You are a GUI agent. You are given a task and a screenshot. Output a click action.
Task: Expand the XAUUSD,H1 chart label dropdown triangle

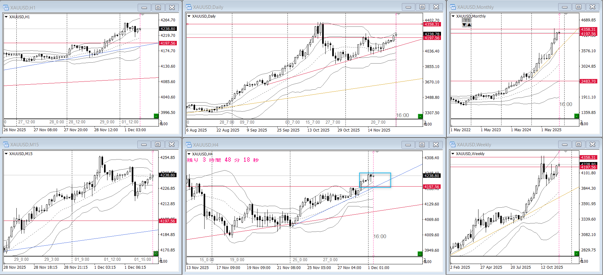(6, 17)
